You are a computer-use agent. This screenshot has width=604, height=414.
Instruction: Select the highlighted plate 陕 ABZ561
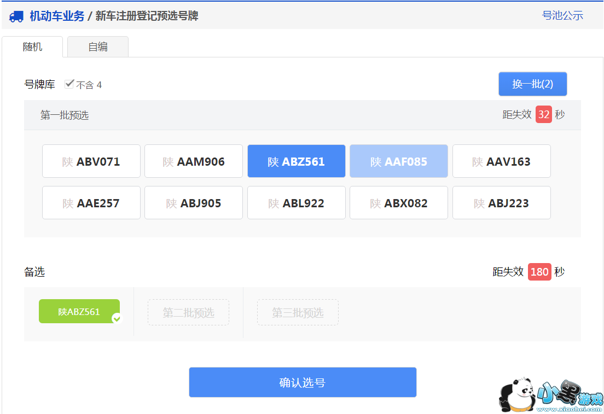pyautogui.click(x=296, y=161)
